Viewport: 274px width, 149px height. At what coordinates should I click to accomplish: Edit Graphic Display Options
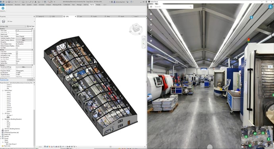tap(24, 40)
